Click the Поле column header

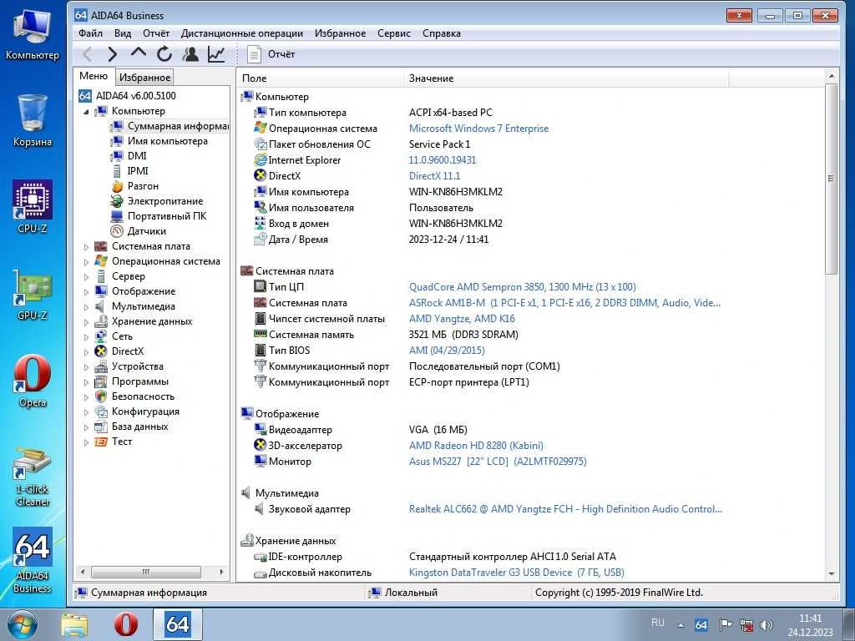click(321, 78)
